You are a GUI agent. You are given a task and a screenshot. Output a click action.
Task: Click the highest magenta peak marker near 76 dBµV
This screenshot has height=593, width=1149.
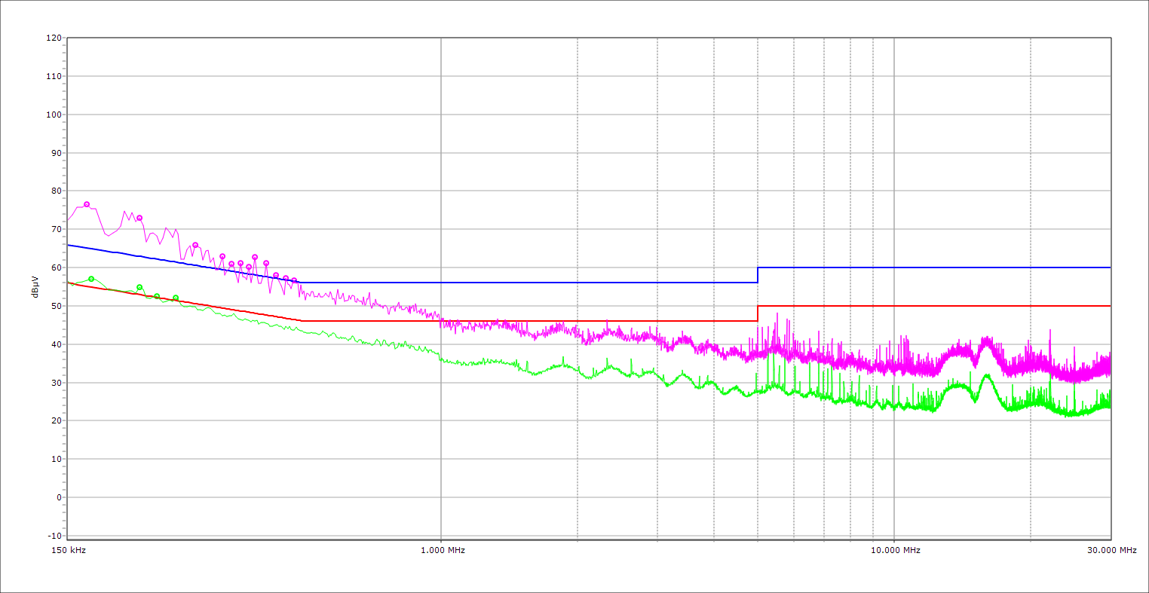click(87, 204)
